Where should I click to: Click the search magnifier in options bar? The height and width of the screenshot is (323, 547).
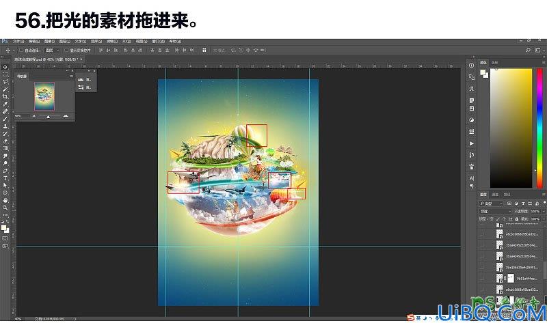528,50
